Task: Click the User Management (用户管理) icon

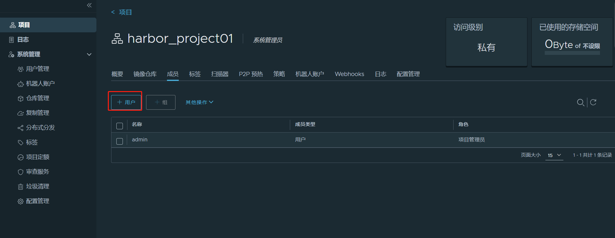Action: click(21, 69)
